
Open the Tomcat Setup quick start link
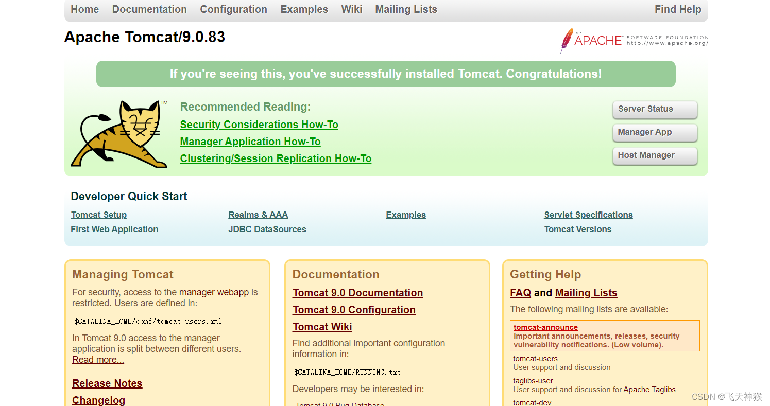[x=98, y=215]
